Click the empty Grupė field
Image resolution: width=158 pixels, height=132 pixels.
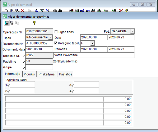[x=39, y=67]
